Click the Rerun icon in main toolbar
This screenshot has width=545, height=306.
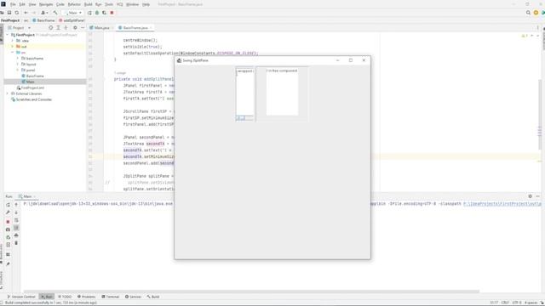click(x=89, y=13)
